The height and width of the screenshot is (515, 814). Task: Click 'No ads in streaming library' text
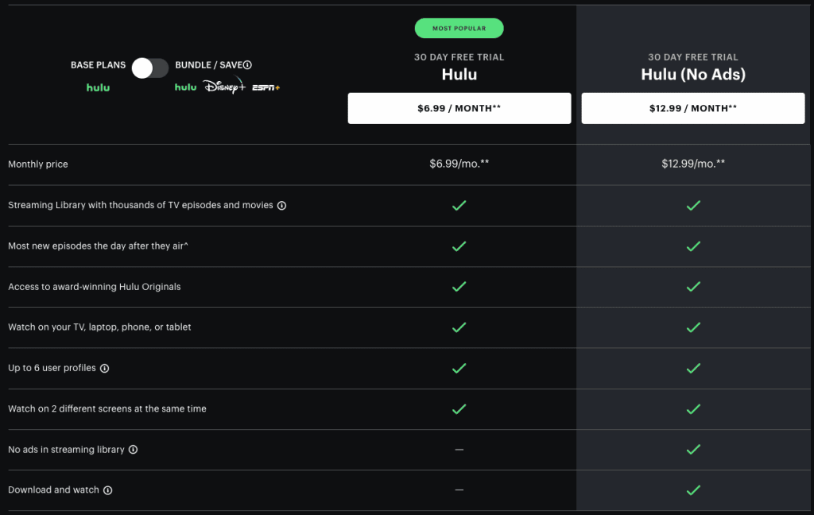click(x=66, y=450)
